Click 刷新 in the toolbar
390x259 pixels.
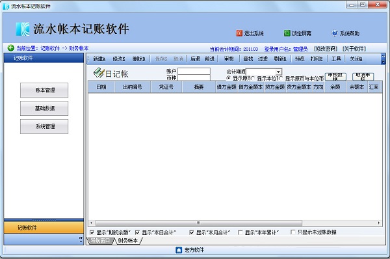[x=280, y=59]
